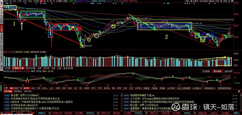Select the 成交量 volume tab
The height and width of the screenshot is (115, 242).
tap(7, 68)
